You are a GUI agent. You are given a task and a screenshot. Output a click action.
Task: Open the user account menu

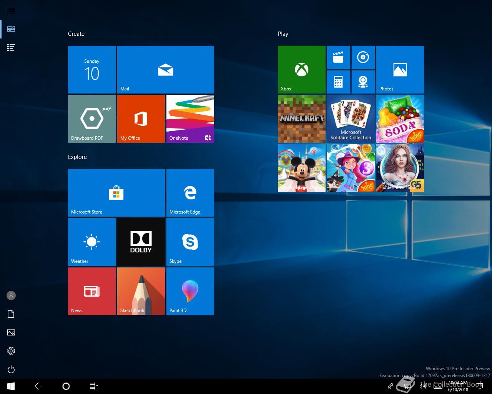pyautogui.click(x=11, y=295)
